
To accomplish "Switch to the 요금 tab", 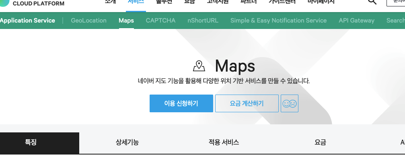I will [x=320, y=142].
